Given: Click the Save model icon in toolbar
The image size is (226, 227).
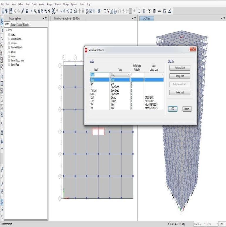Looking at the screenshot, I should 11,11.
